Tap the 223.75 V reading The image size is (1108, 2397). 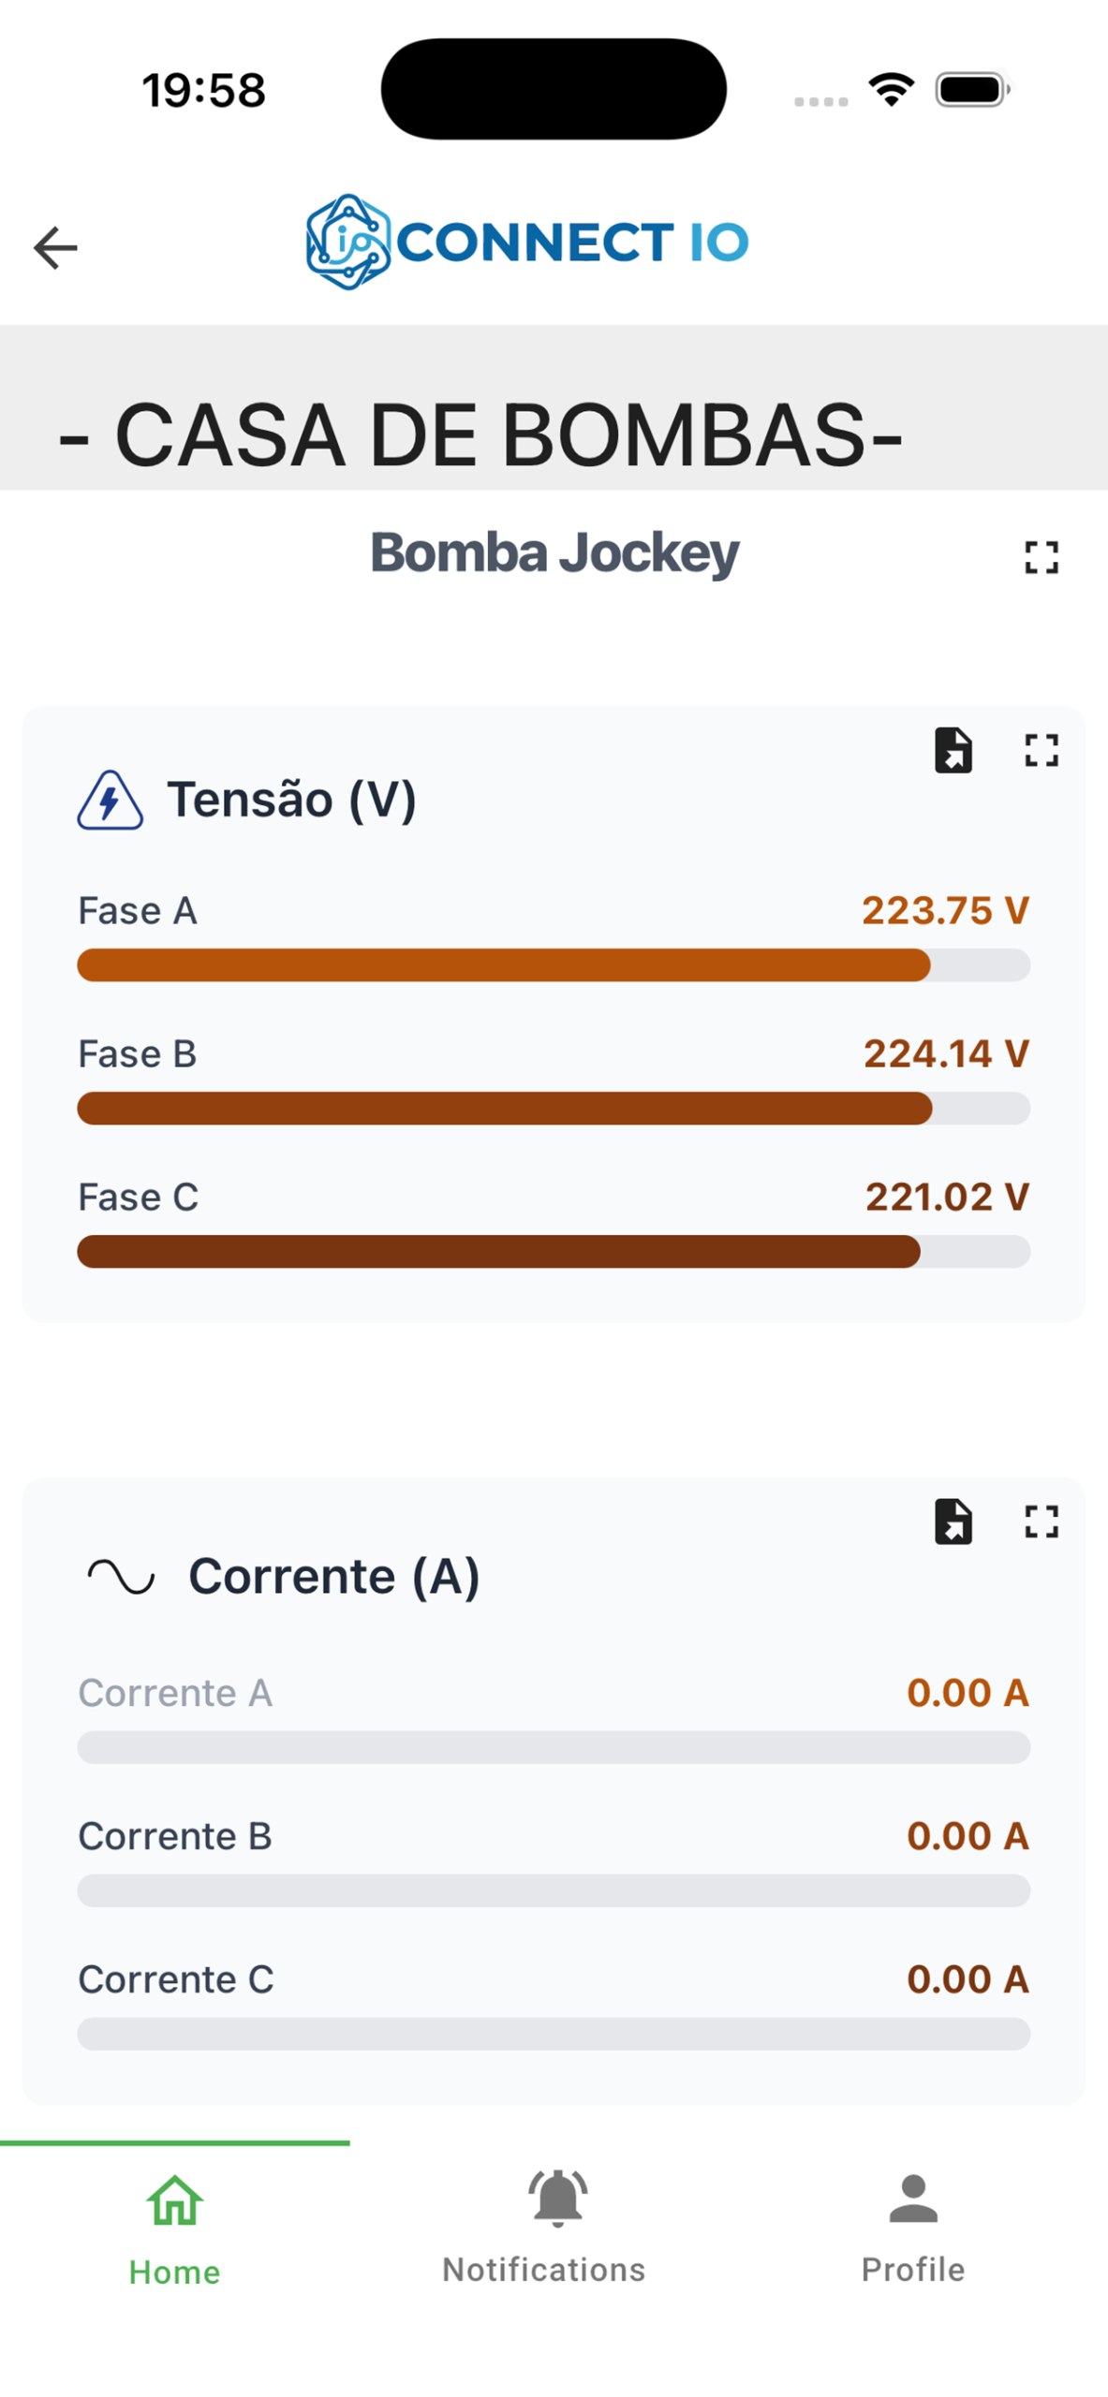(x=945, y=911)
